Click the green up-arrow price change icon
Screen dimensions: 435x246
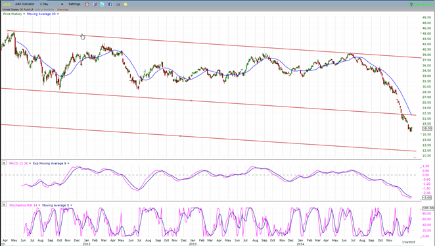[411, 4]
